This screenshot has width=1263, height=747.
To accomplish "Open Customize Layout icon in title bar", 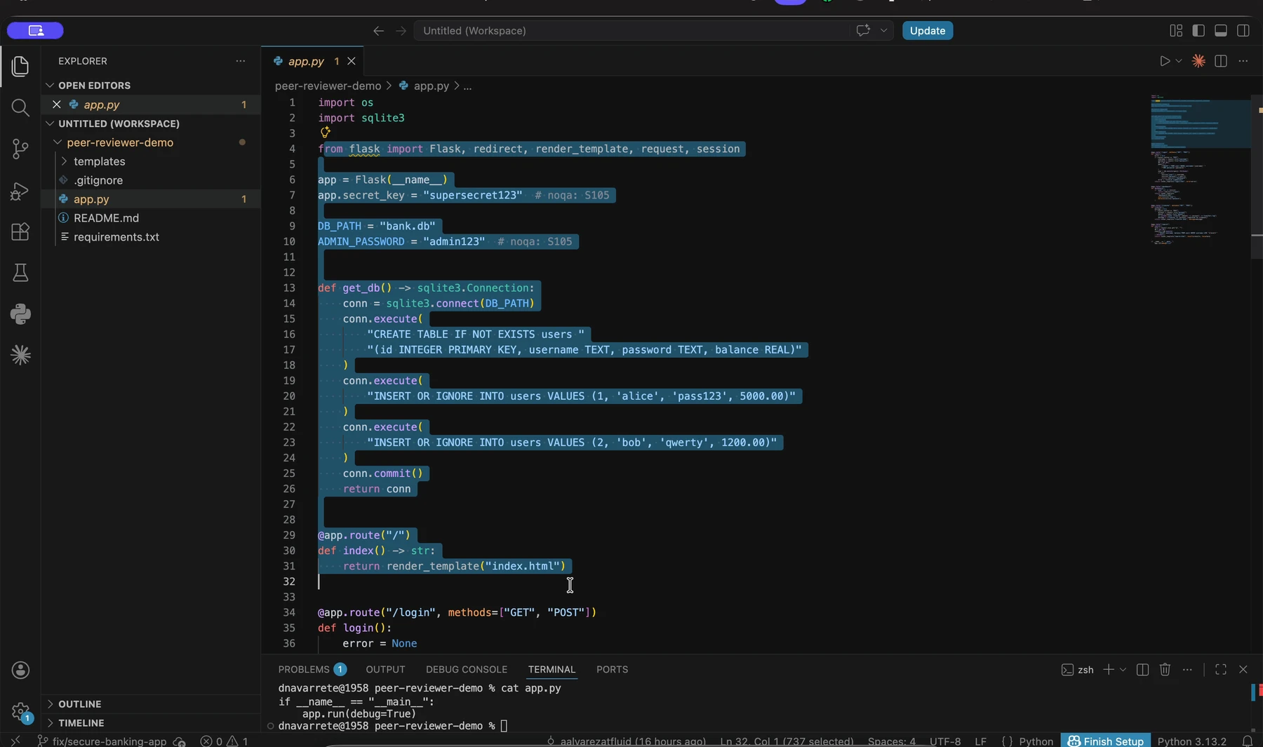I will [x=1176, y=30].
